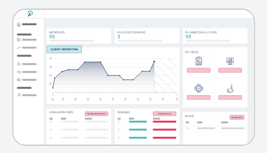Image resolution: width=267 pixels, height=153 pixels.
Task: Open the AI chip settings icon
Action: [199, 88]
